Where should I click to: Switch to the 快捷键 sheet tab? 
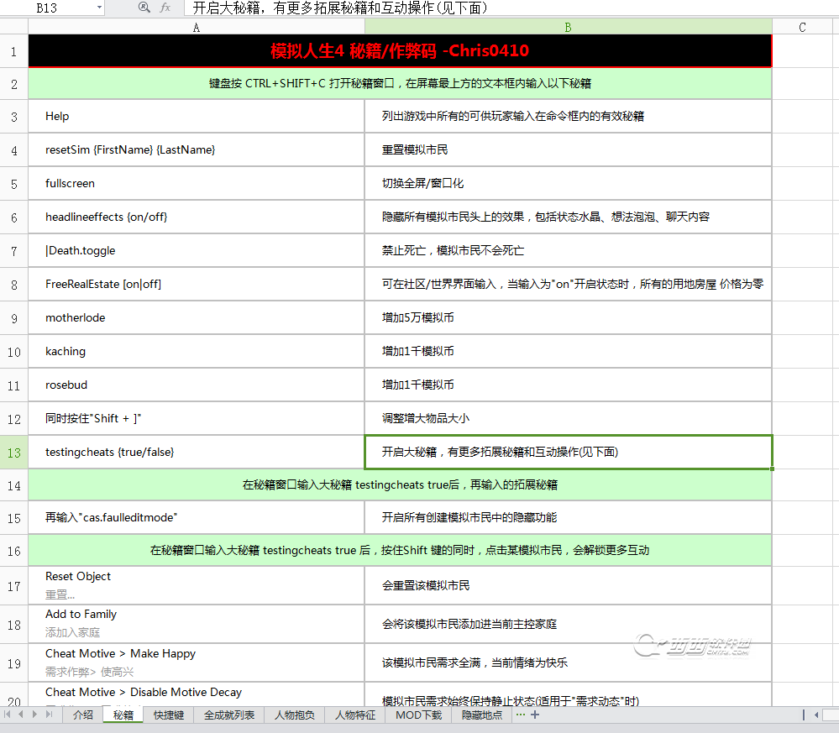(x=169, y=715)
